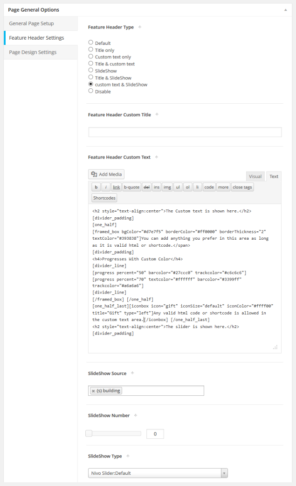Select the Default header type radio
Image resolution: width=296 pixels, height=486 pixels.
91,43
